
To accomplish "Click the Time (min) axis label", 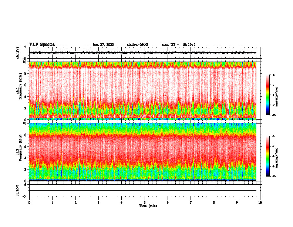I will click(x=148, y=206).
